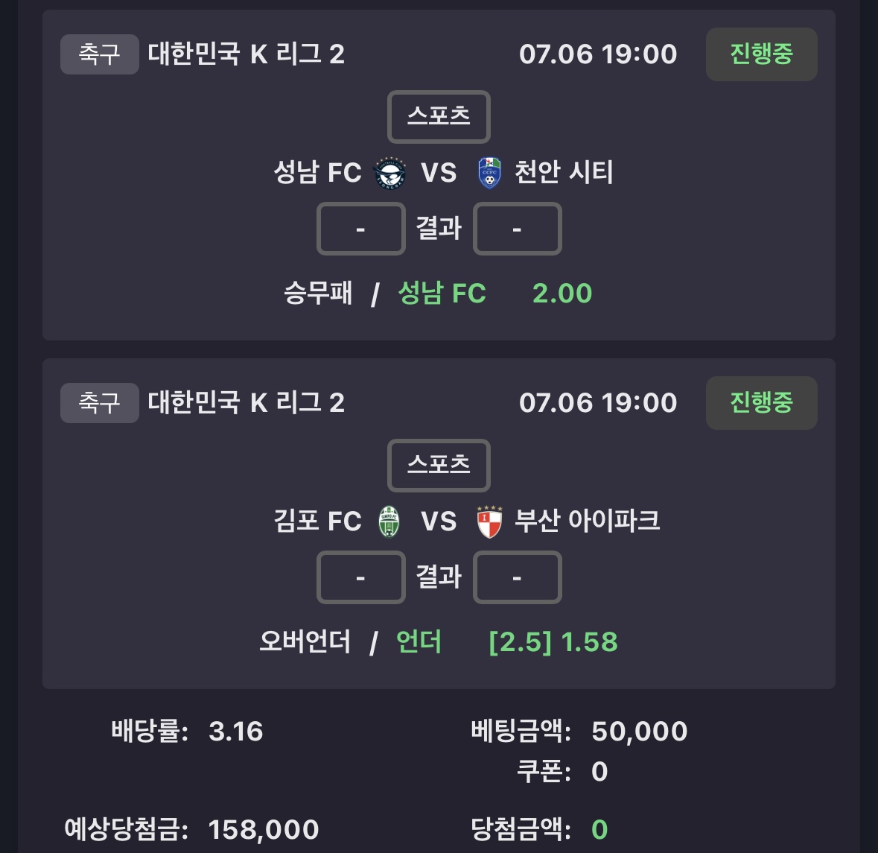Click the 대한민국 K 리그 2 title, first card

pos(246,54)
